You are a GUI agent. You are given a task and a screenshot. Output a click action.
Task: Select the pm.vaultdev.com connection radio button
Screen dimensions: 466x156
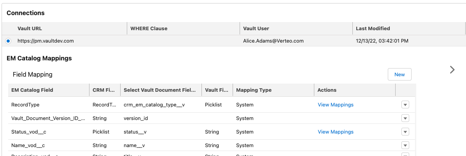click(x=8, y=41)
